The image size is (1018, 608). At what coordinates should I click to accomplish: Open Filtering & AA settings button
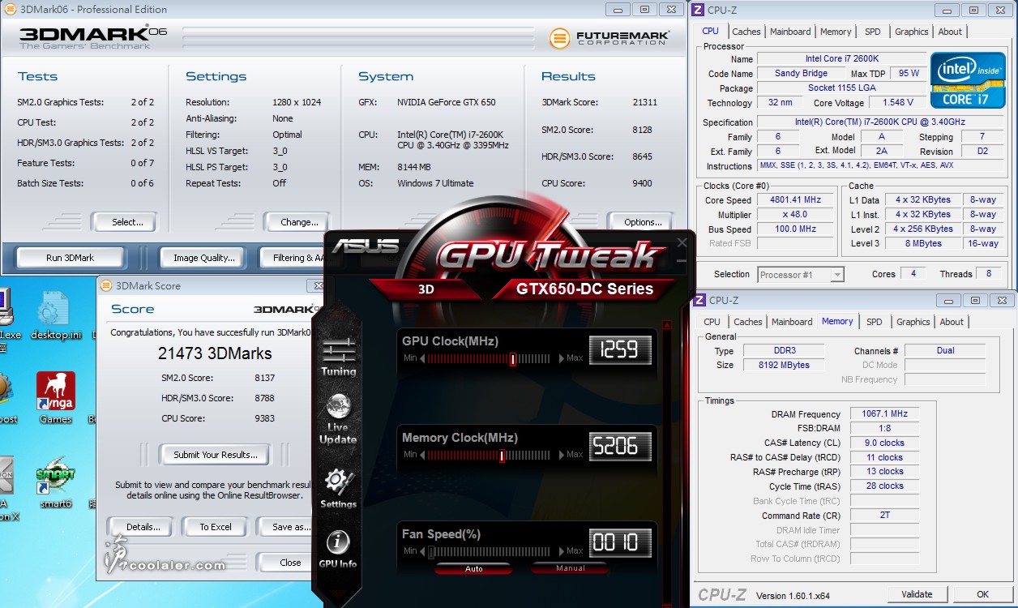(x=293, y=258)
